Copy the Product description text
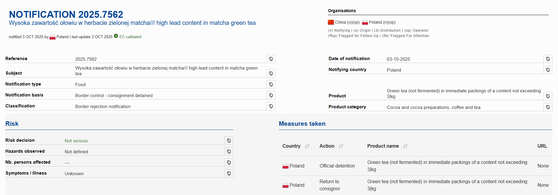This screenshot has width=558, height=195. [548, 96]
